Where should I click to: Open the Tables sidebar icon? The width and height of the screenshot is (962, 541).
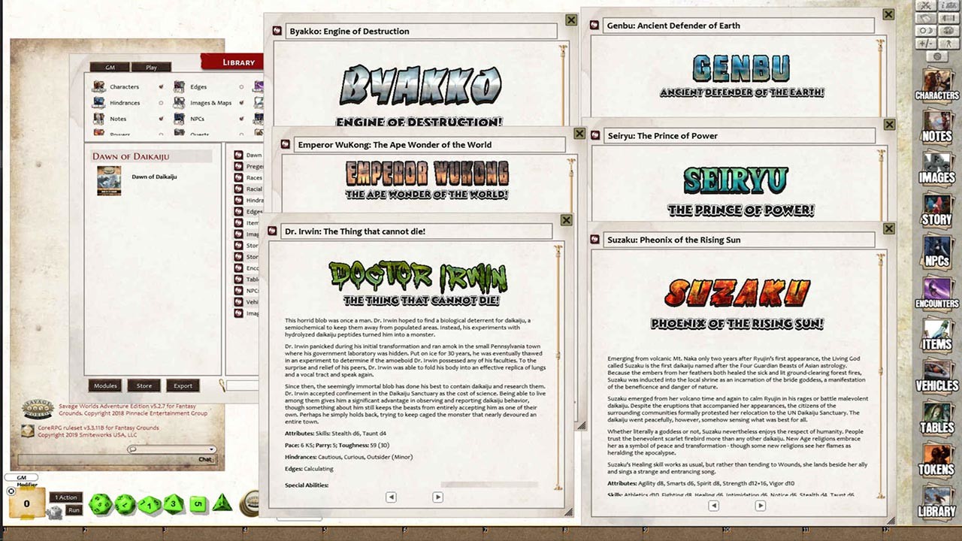click(936, 416)
